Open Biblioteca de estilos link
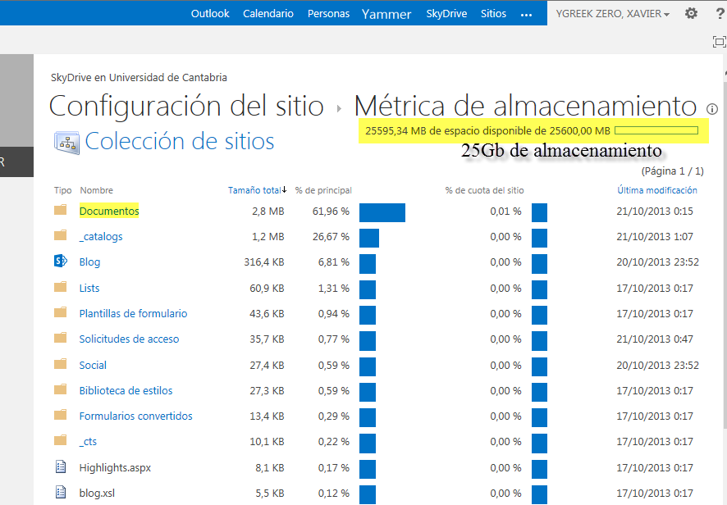The height and width of the screenshot is (505, 727). point(126,390)
